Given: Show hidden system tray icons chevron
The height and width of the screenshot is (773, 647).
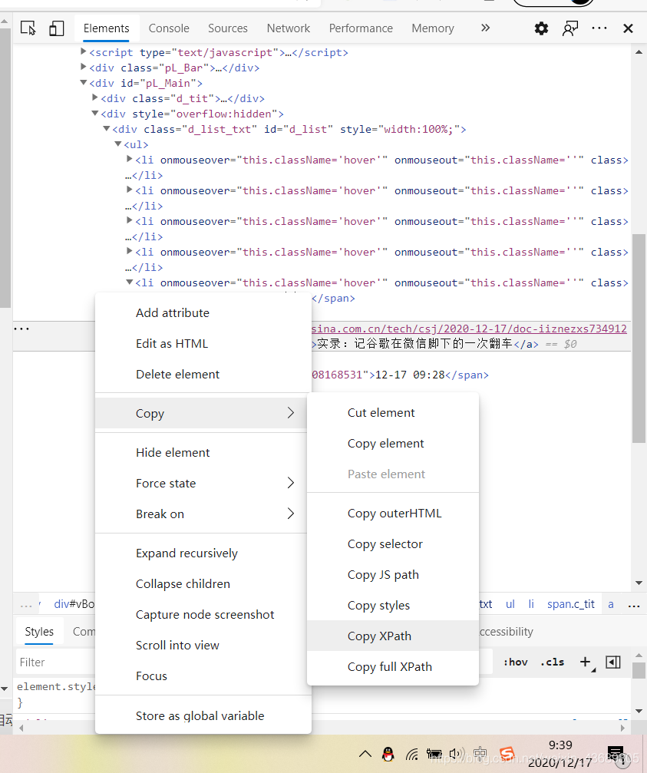Looking at the screenshot, I should click(365, 754).
